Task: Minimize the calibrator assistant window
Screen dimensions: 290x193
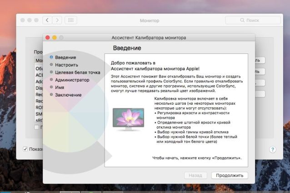Action: click(55, 38)
